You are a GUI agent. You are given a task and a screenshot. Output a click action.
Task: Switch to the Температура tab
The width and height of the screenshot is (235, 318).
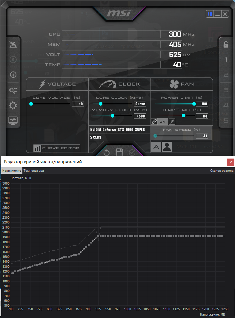coord(34,171)
